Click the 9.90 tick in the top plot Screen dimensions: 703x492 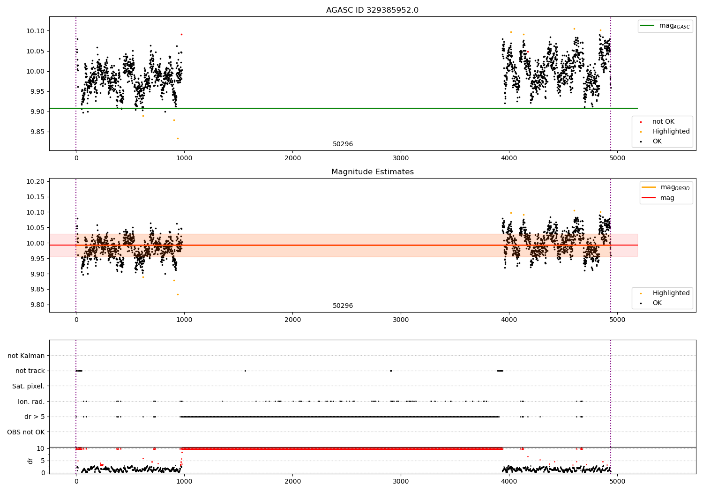(37, 112)
